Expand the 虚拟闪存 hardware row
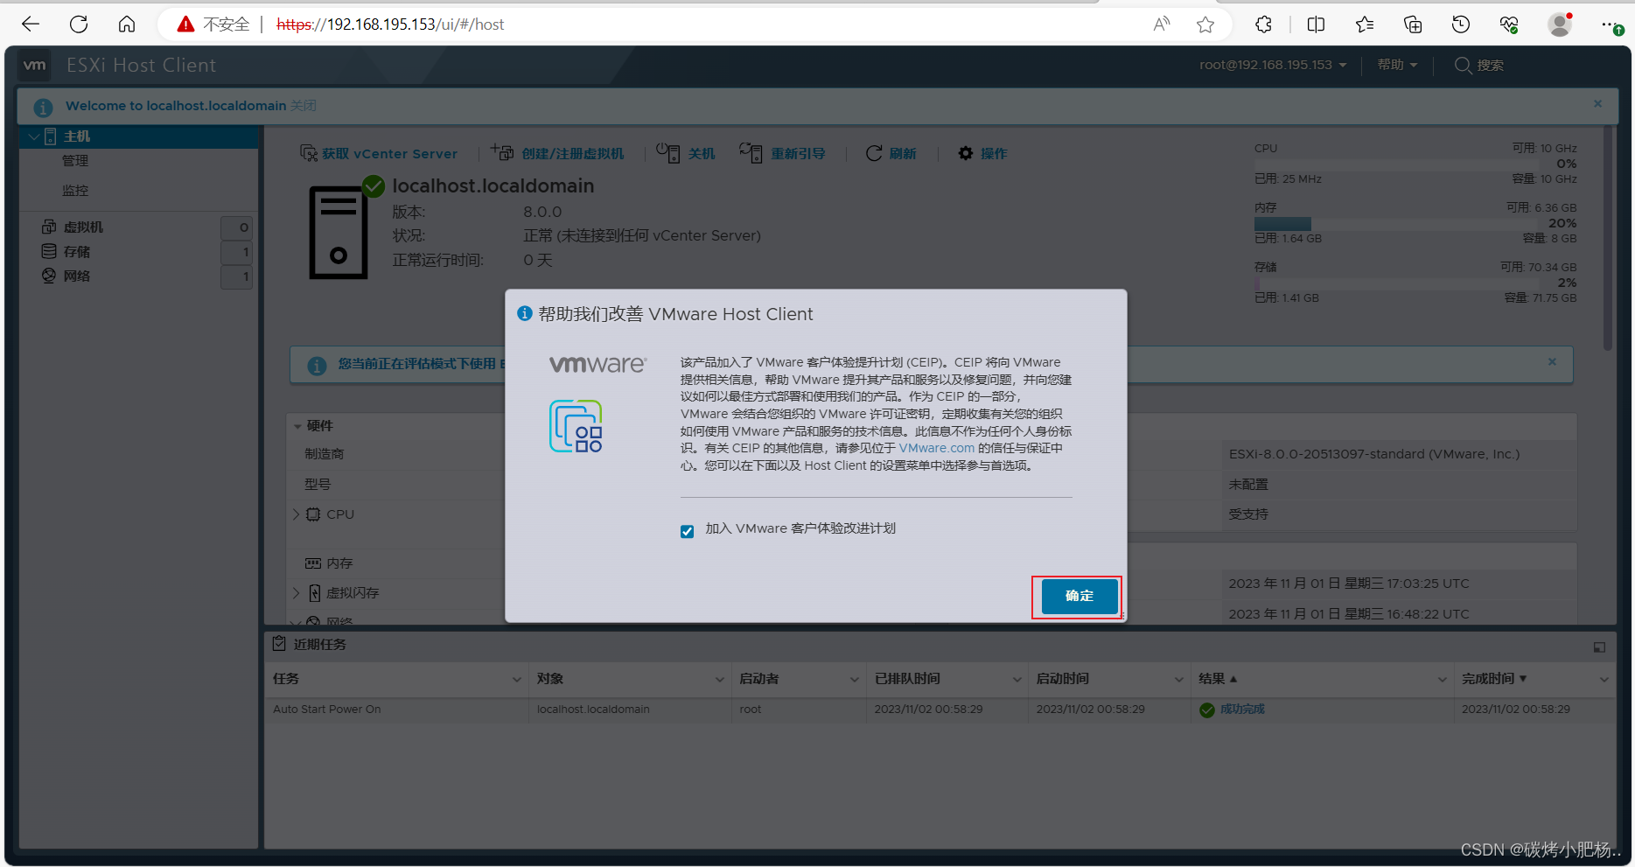 click(x=296, y=593)
